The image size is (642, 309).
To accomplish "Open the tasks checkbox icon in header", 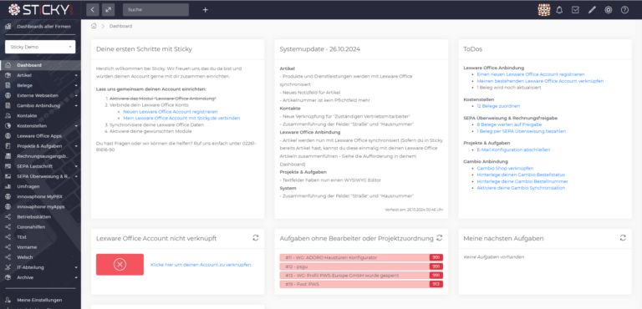I will click(x=575, y=10).
